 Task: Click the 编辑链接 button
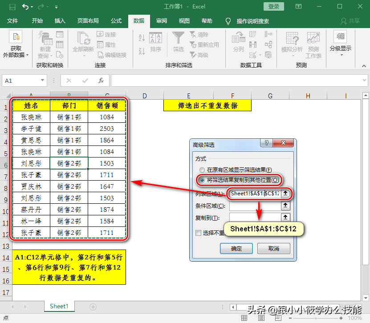(x=112, y=55)
